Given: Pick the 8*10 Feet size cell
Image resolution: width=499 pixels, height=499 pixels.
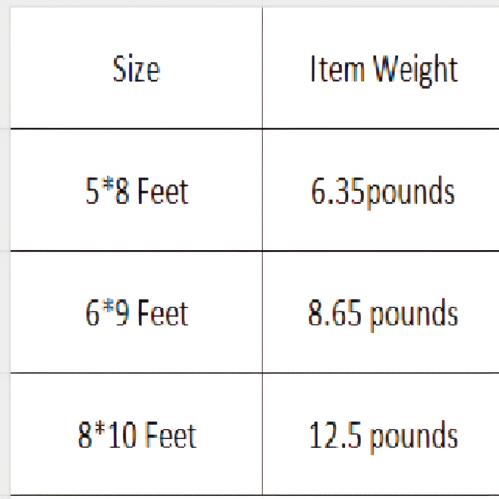Looking at the screenshot, I should pyautogui.click(x=137, y=434).
